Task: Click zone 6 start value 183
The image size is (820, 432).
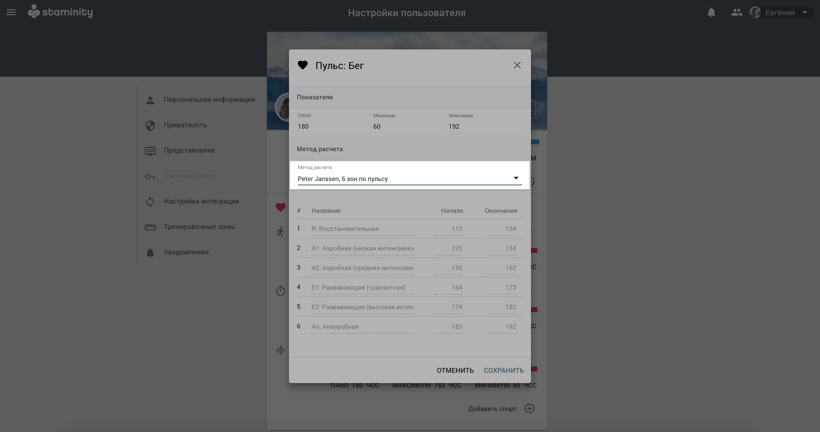Action: (x=448, y=327)
